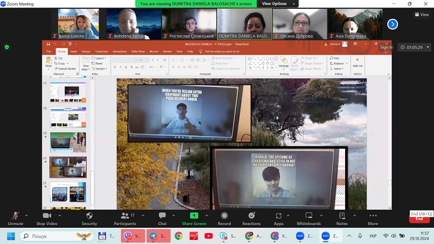Stop Video in Zoom toolbar
The height and width of the screenshot is (244, 434).
pos(47,219)
